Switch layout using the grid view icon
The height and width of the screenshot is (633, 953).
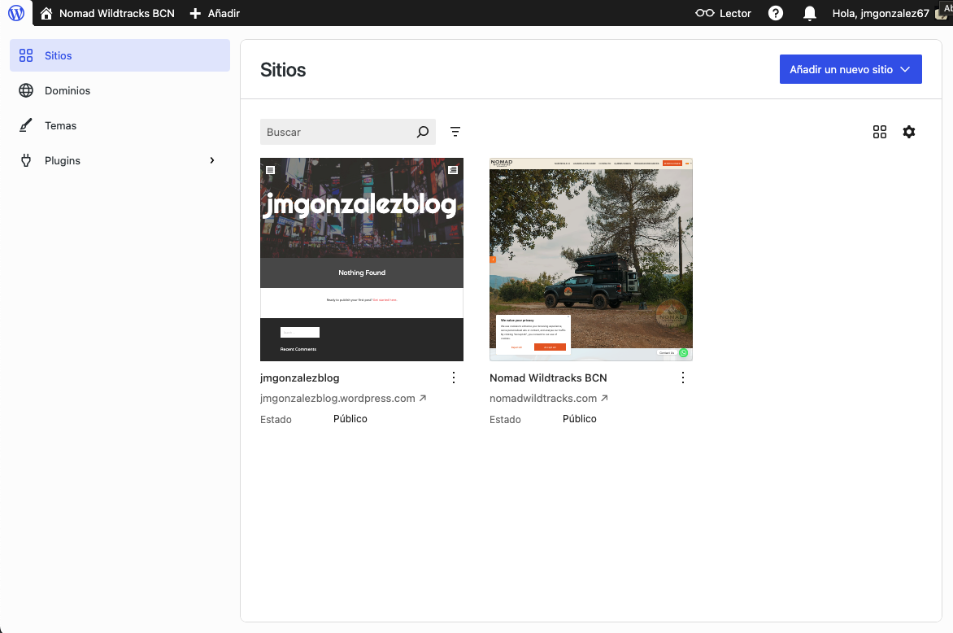879,132
